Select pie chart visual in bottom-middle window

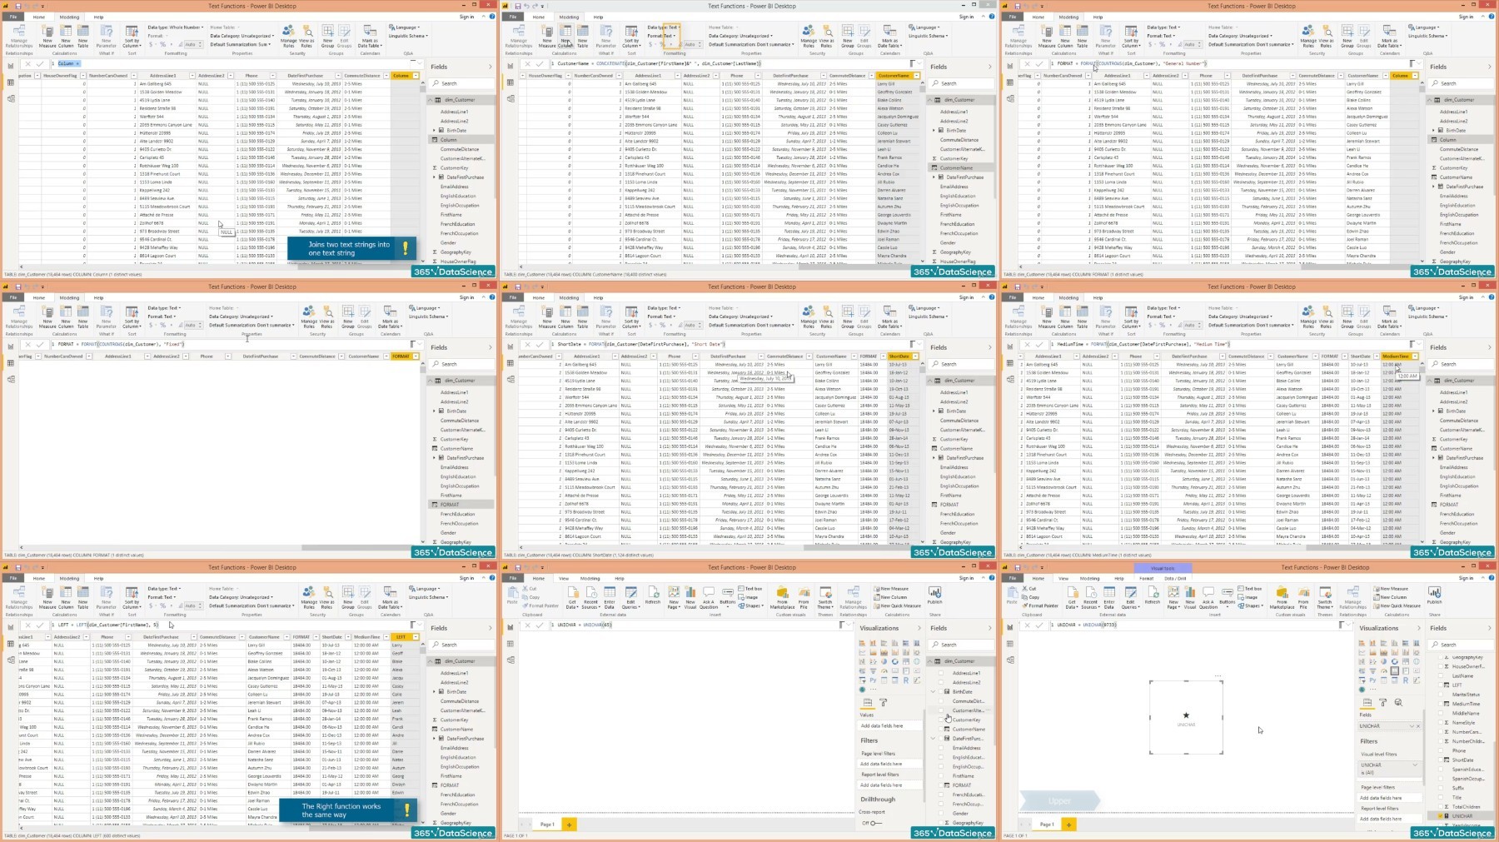tap(884, 661)
